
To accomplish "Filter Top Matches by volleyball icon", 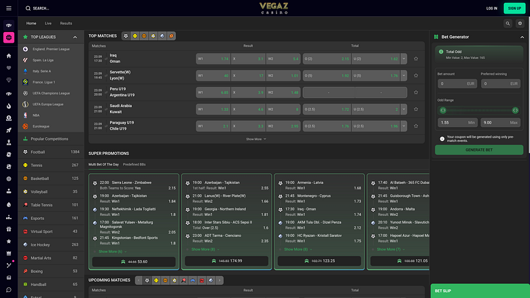I will click(153, 36).
